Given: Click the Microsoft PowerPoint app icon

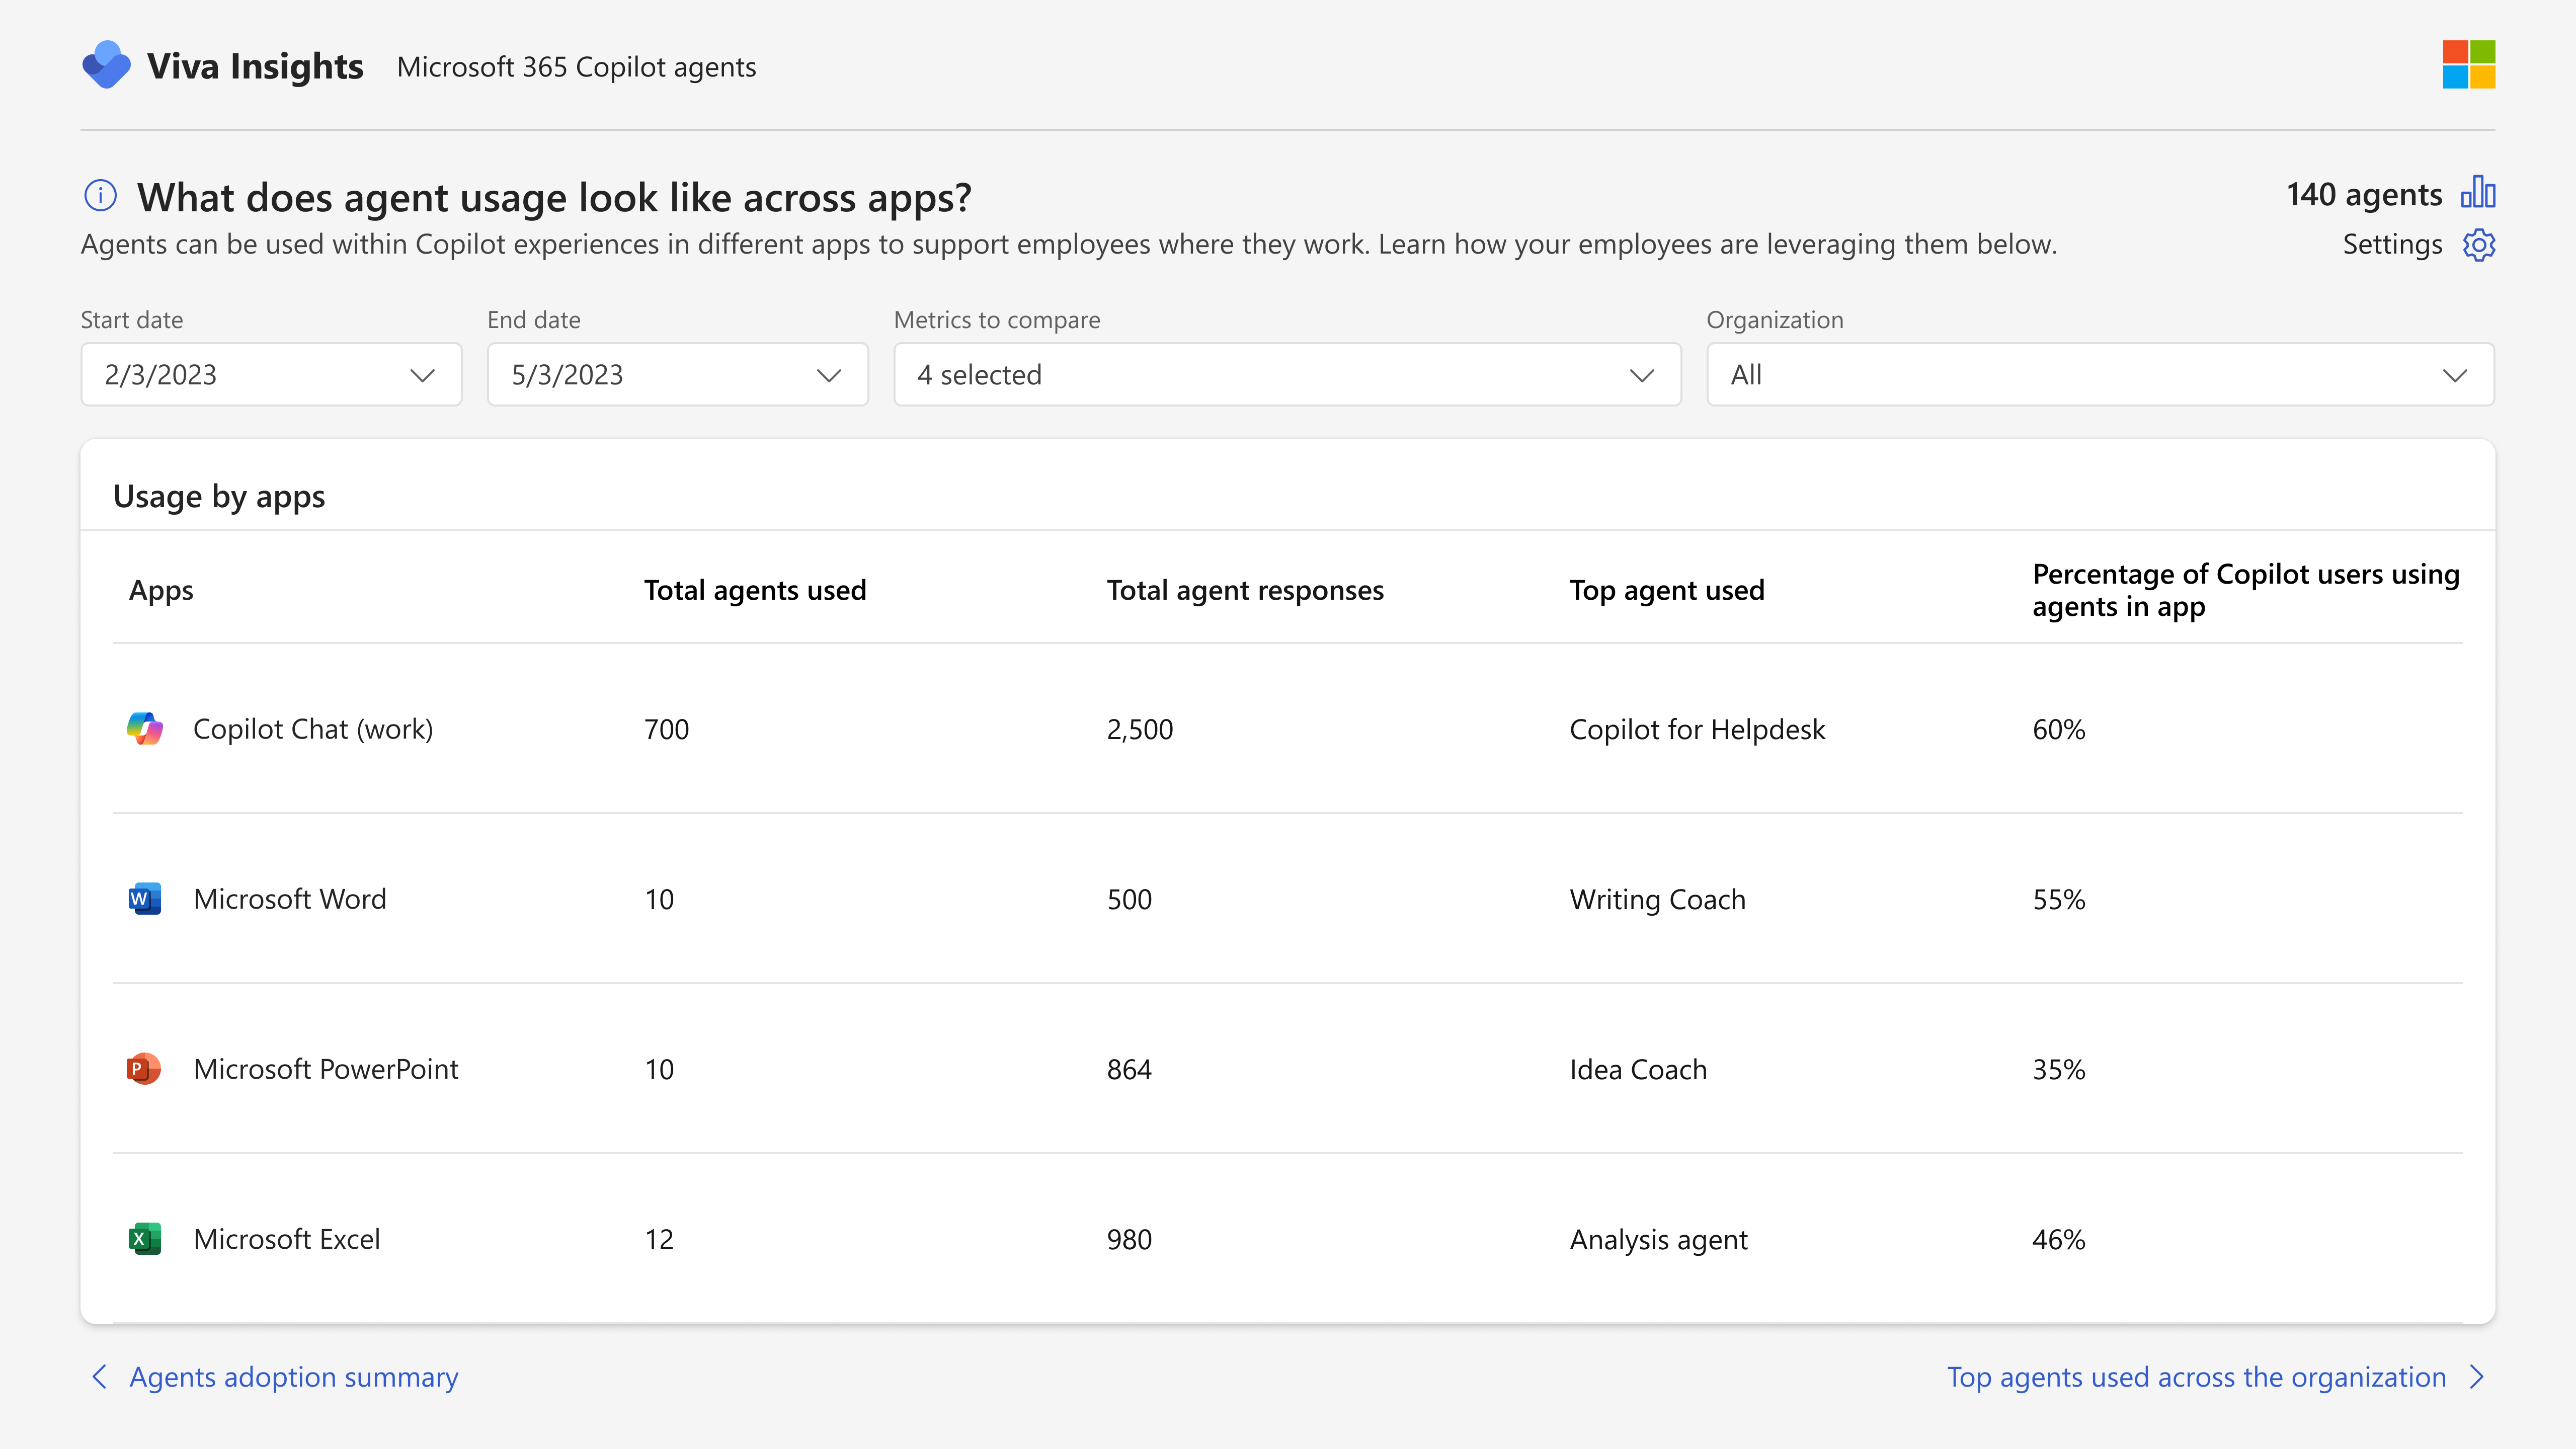Looking at the screenshot, I should tap(144, 1069).
